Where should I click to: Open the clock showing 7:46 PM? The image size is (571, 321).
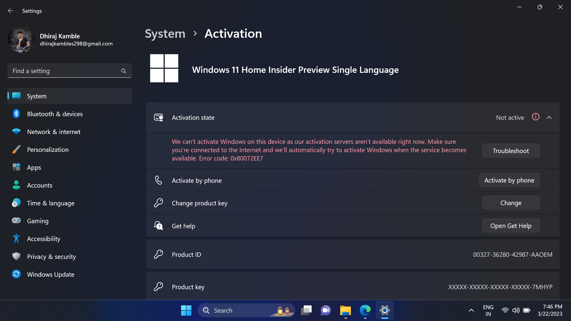pyautogui.click(x=550, y=310)
